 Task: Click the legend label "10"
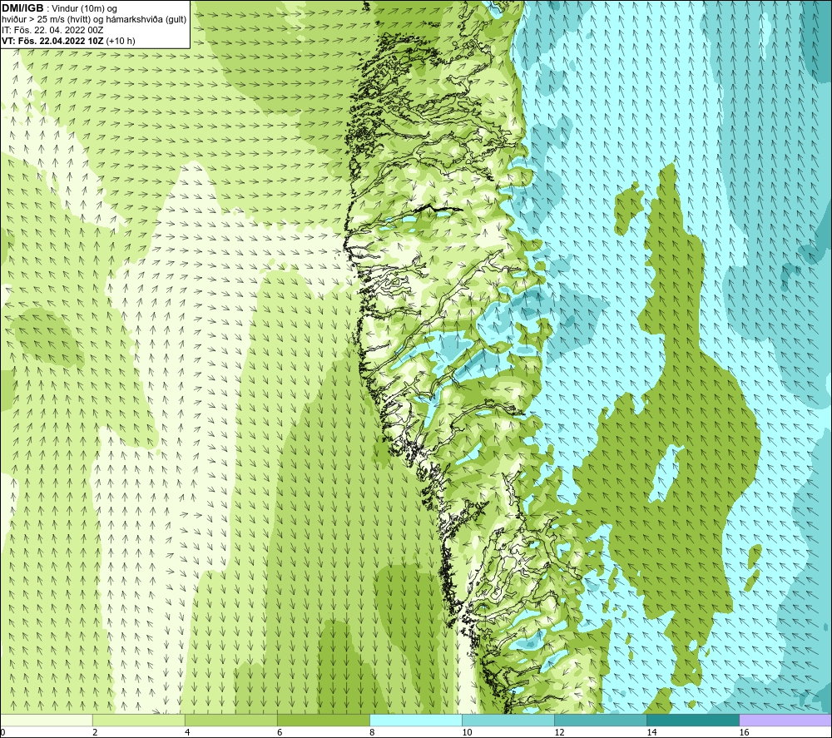pyautogui.click(x=467, y=733)
